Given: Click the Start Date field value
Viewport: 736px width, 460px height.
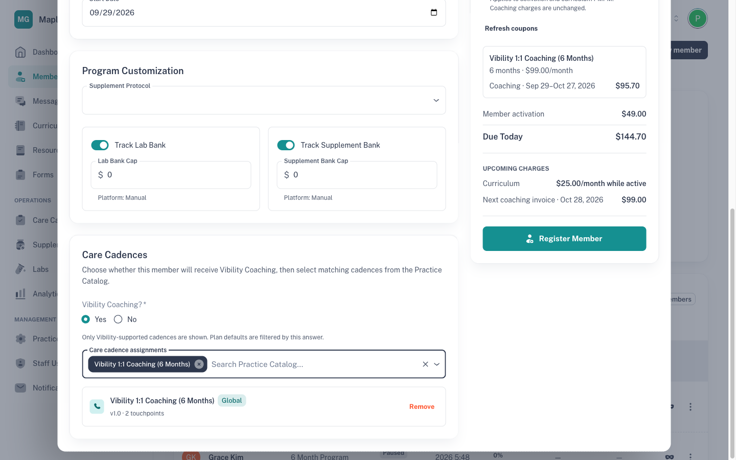Looking at the screenshot, I should [112, 13].
